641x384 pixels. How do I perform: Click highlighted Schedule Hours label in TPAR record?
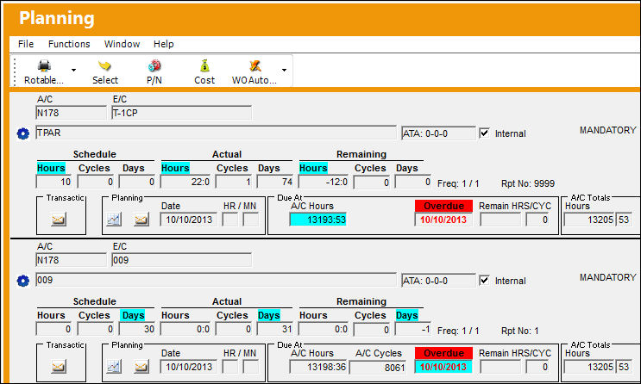click(51, 168)
